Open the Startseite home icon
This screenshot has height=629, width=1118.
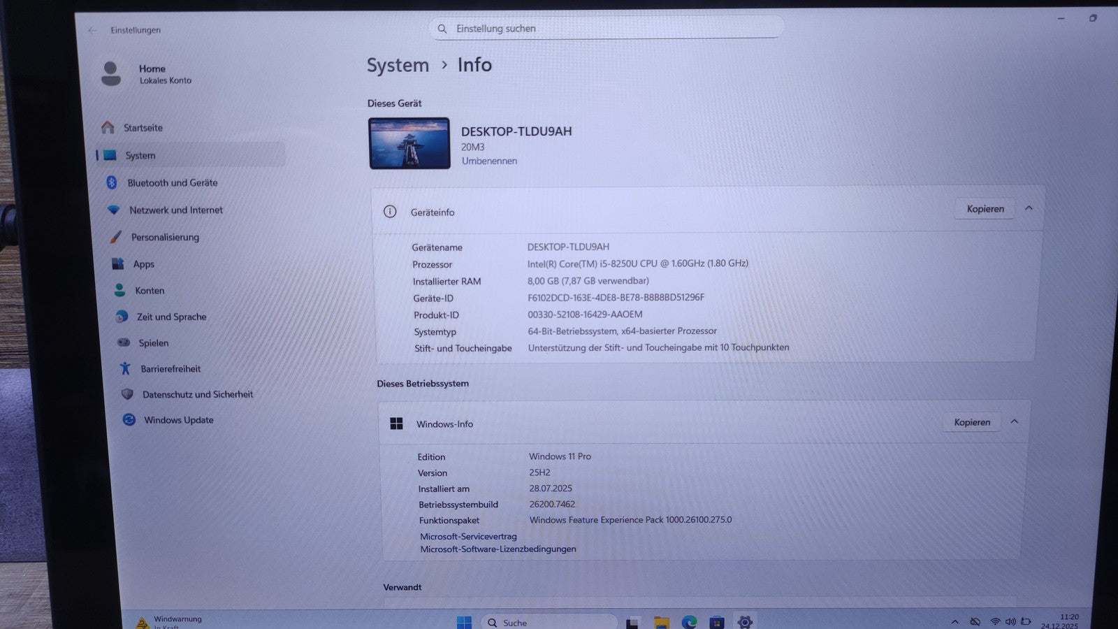pos(108,127)
